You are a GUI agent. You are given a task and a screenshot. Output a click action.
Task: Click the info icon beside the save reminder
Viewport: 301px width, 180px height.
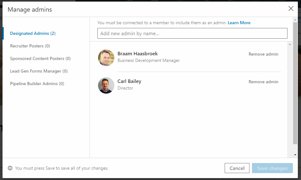point(10,168)
